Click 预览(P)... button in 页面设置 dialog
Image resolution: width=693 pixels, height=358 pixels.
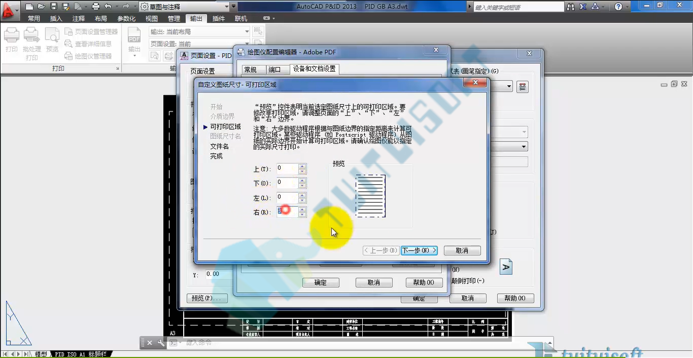point(207,298)
